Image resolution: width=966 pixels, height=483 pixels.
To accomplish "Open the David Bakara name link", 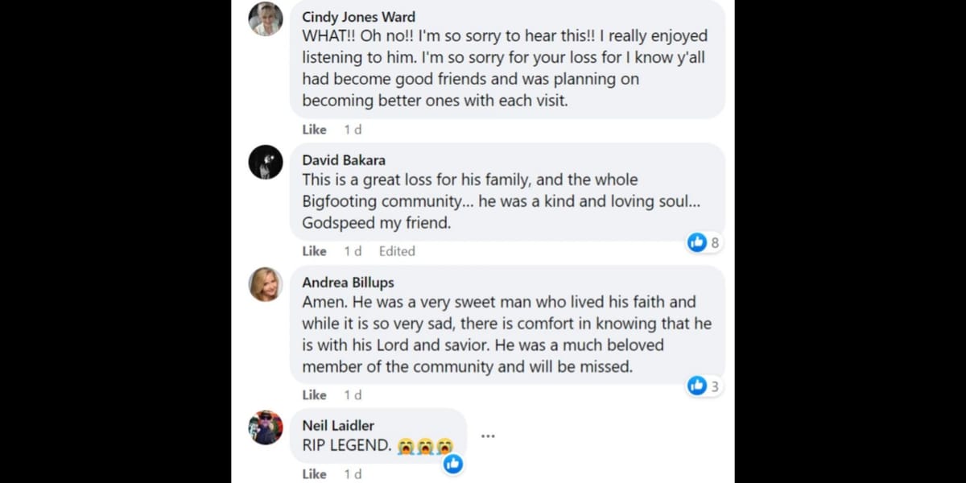I will point(344,160).
